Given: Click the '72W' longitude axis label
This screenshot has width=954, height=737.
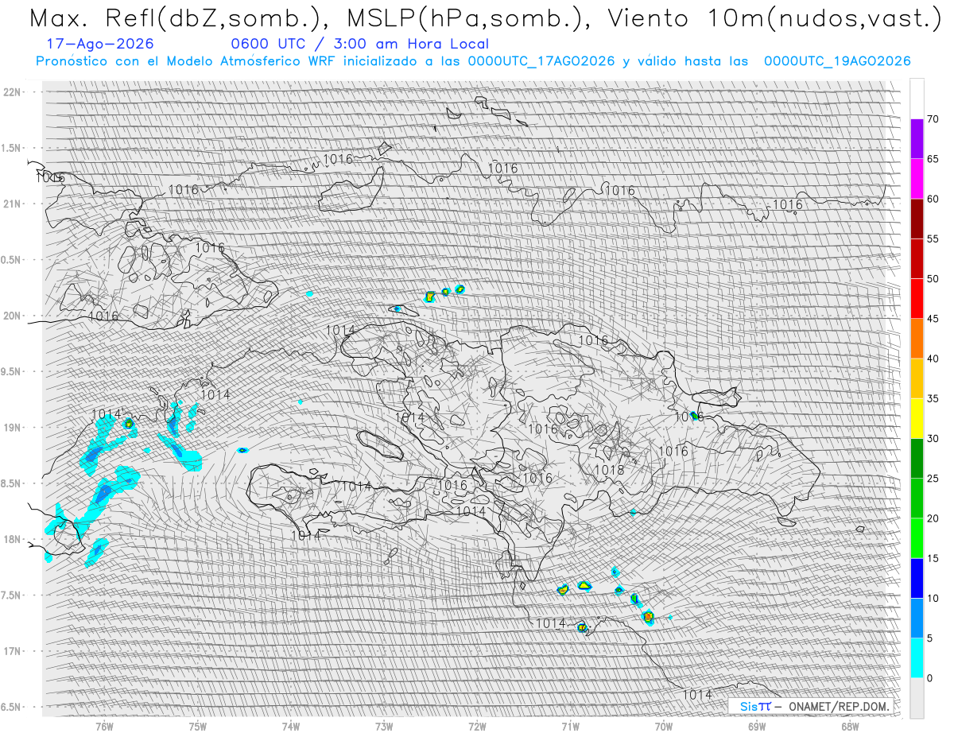Looking at the screenshot, I should point(477,726).
